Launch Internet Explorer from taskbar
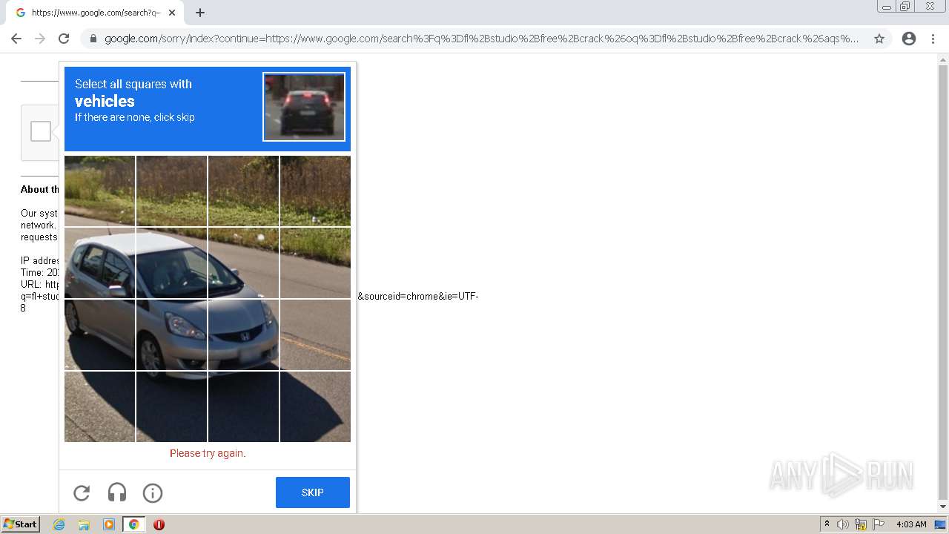 coord(59,524)
